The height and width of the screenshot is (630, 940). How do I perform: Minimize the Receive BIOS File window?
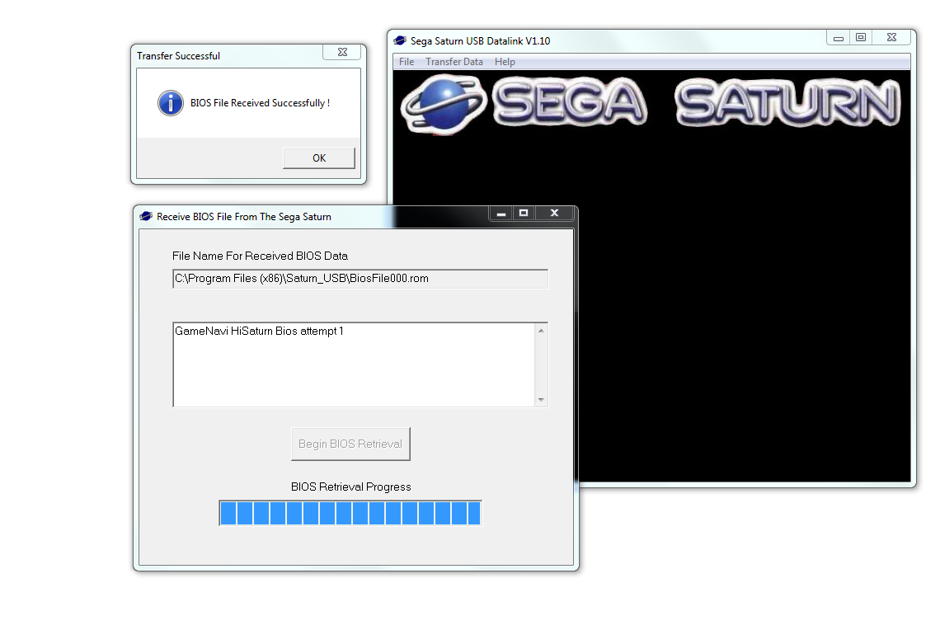point(501,214)
